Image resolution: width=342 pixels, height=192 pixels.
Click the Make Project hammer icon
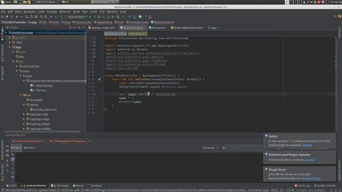(x=61, y=17)
